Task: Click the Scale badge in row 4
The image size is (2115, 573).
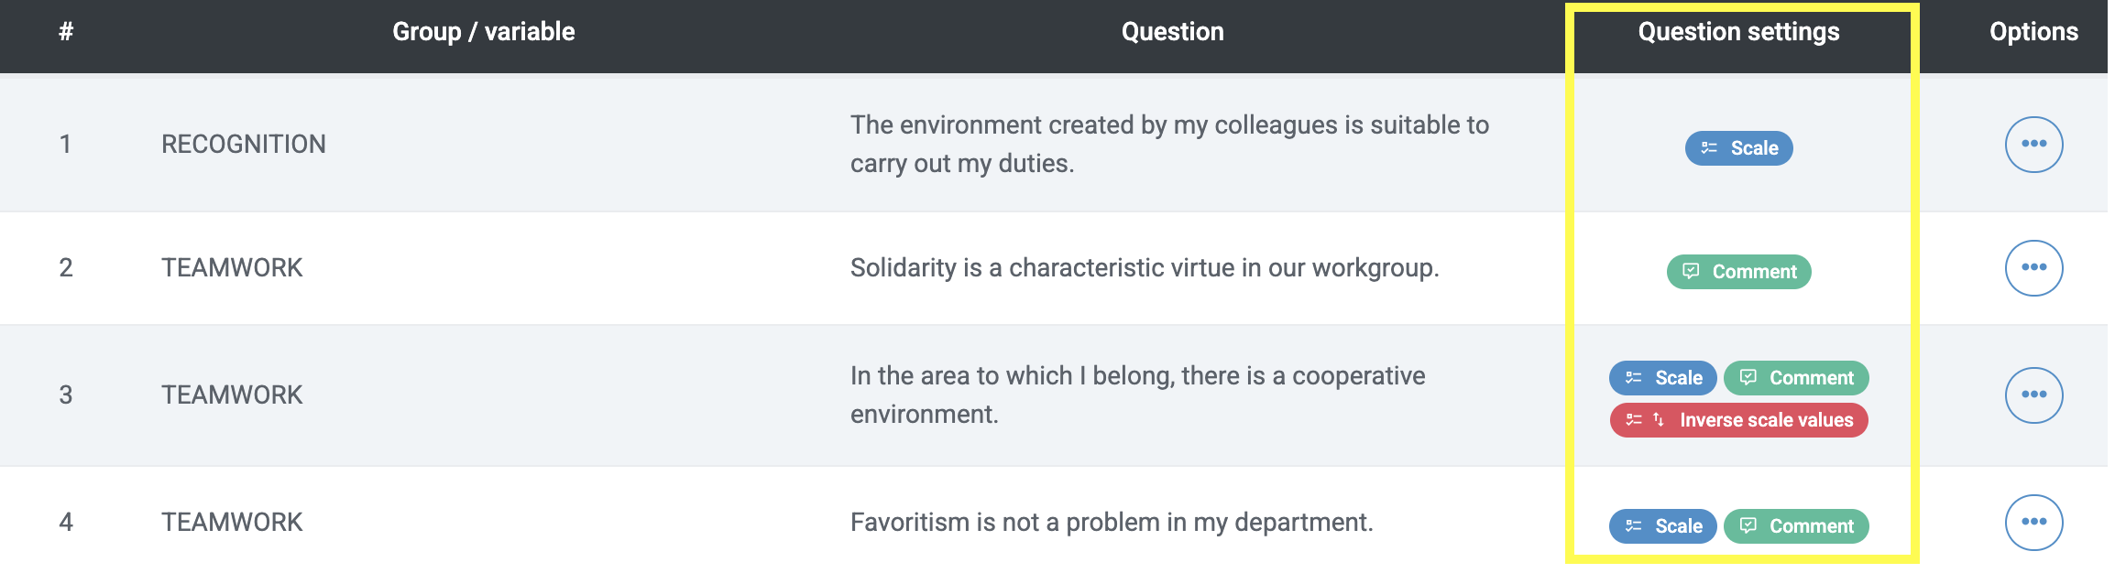Action: (1662, 526)
